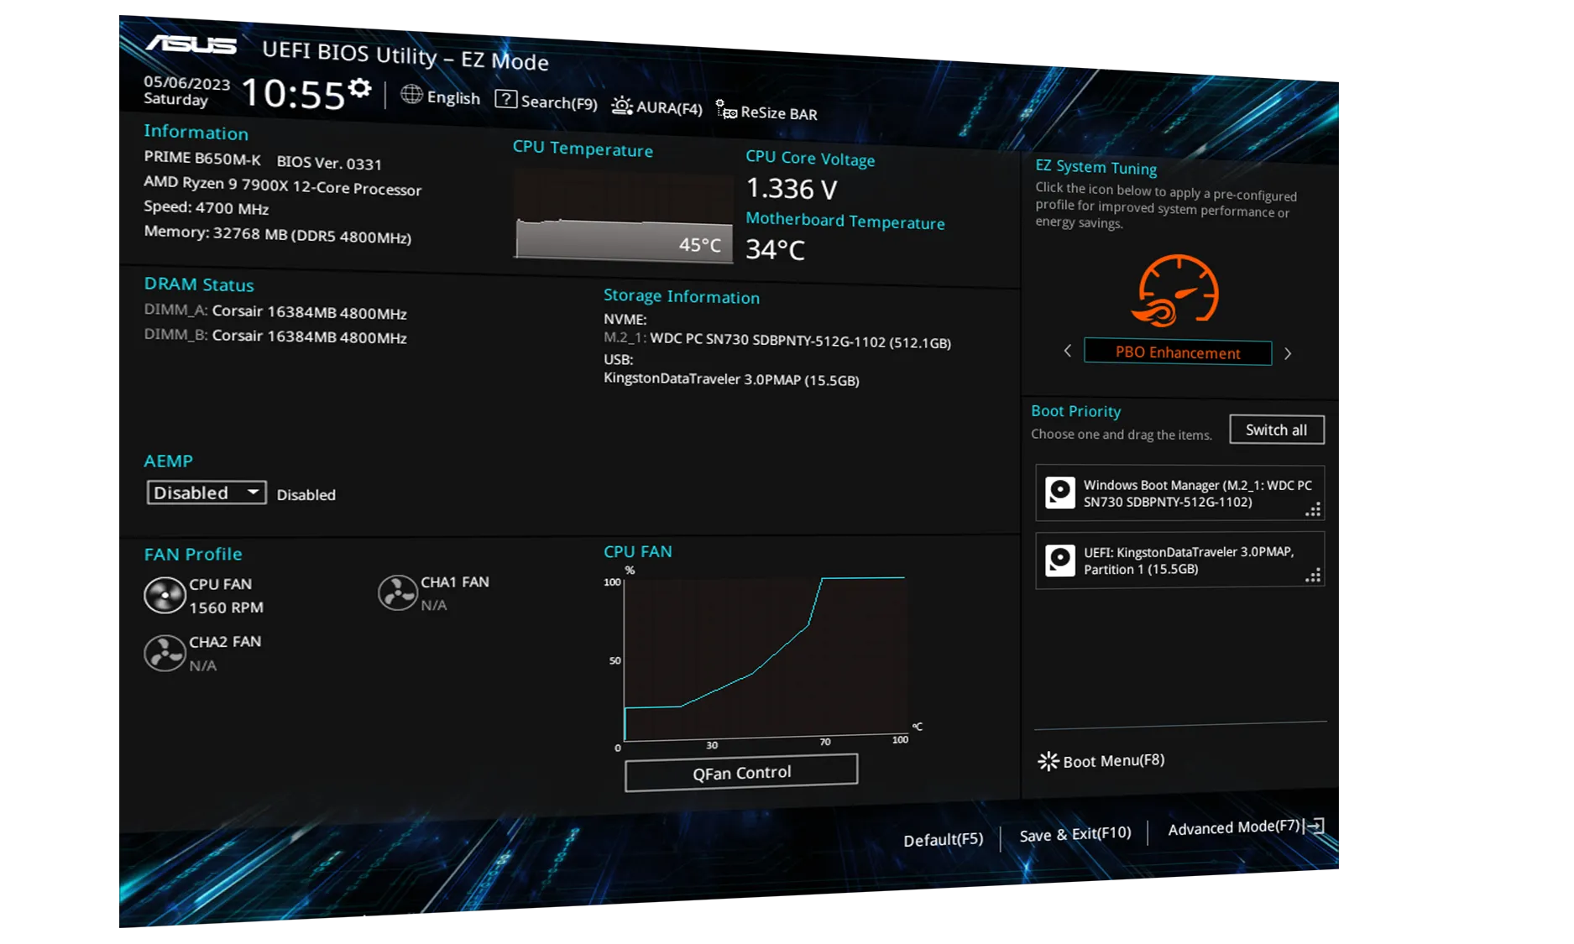
Task: Open QFan Control
Action: tap(741, 772)
